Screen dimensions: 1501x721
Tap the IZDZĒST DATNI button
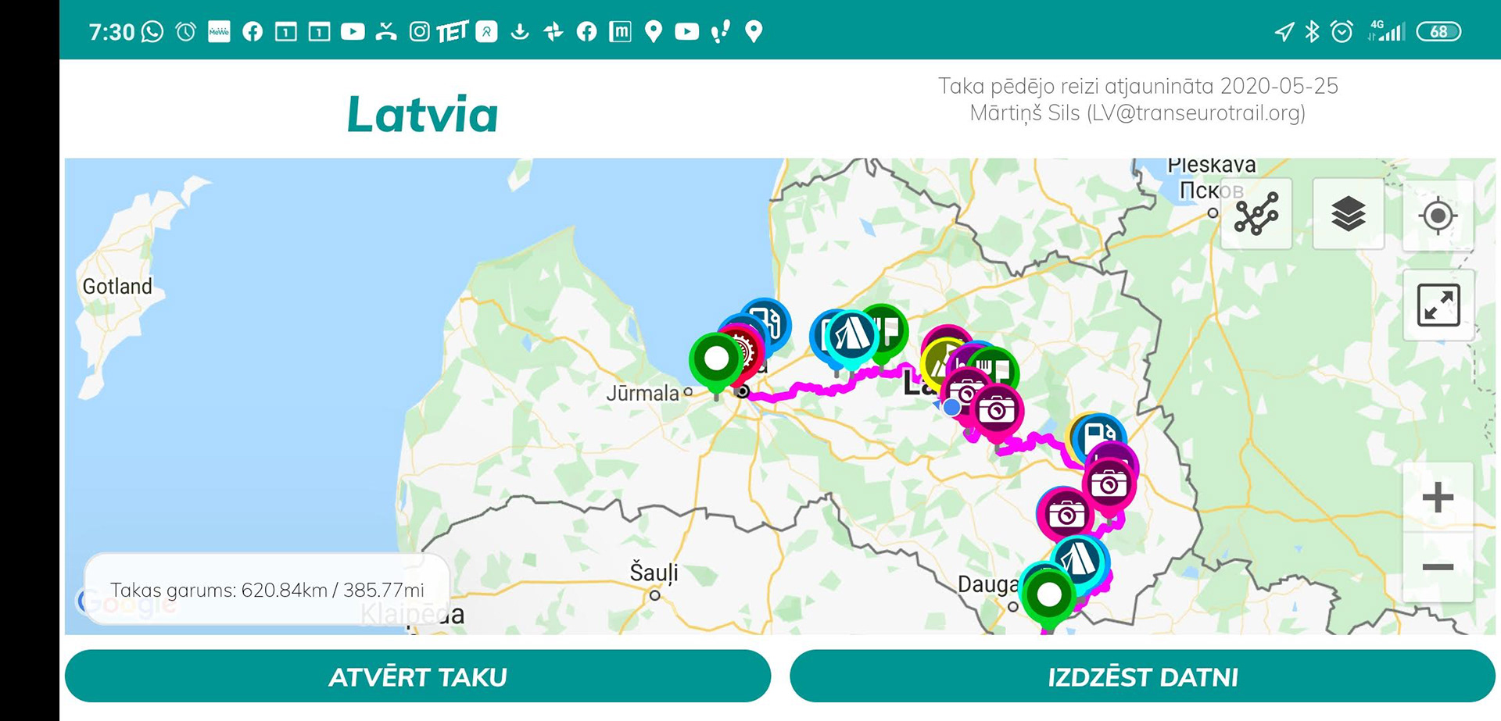(1142, 676)
